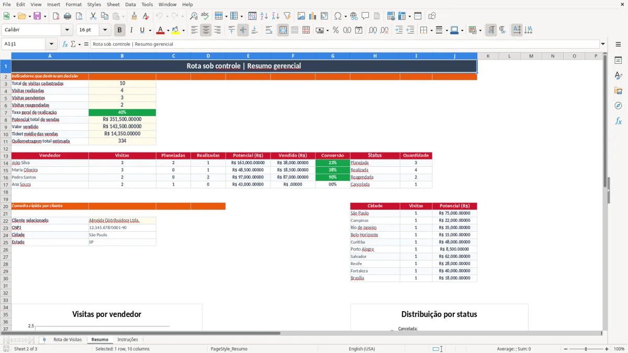
Task: Open the 16 pt font size dropdown
Action: click(105, 30)
